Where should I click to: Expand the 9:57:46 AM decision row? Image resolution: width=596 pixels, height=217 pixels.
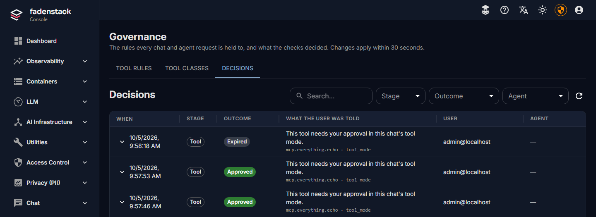(122, 202)
